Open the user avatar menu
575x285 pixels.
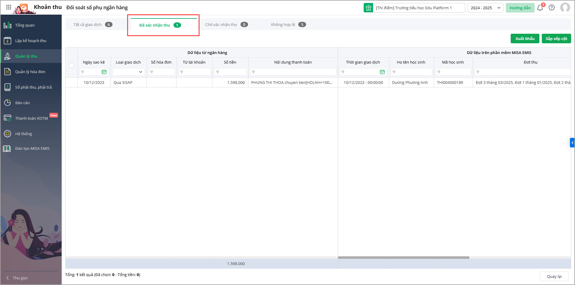pos(565,7)
